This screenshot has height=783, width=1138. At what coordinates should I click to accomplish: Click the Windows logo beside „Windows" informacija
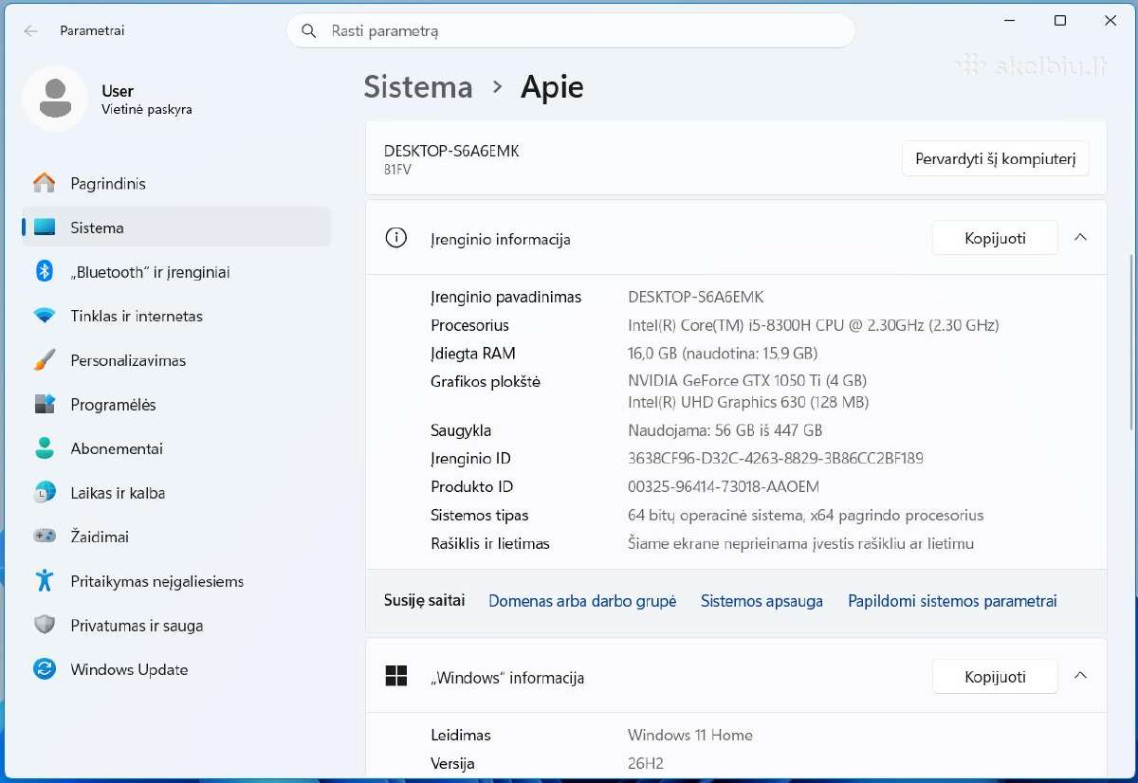[395, 676]
